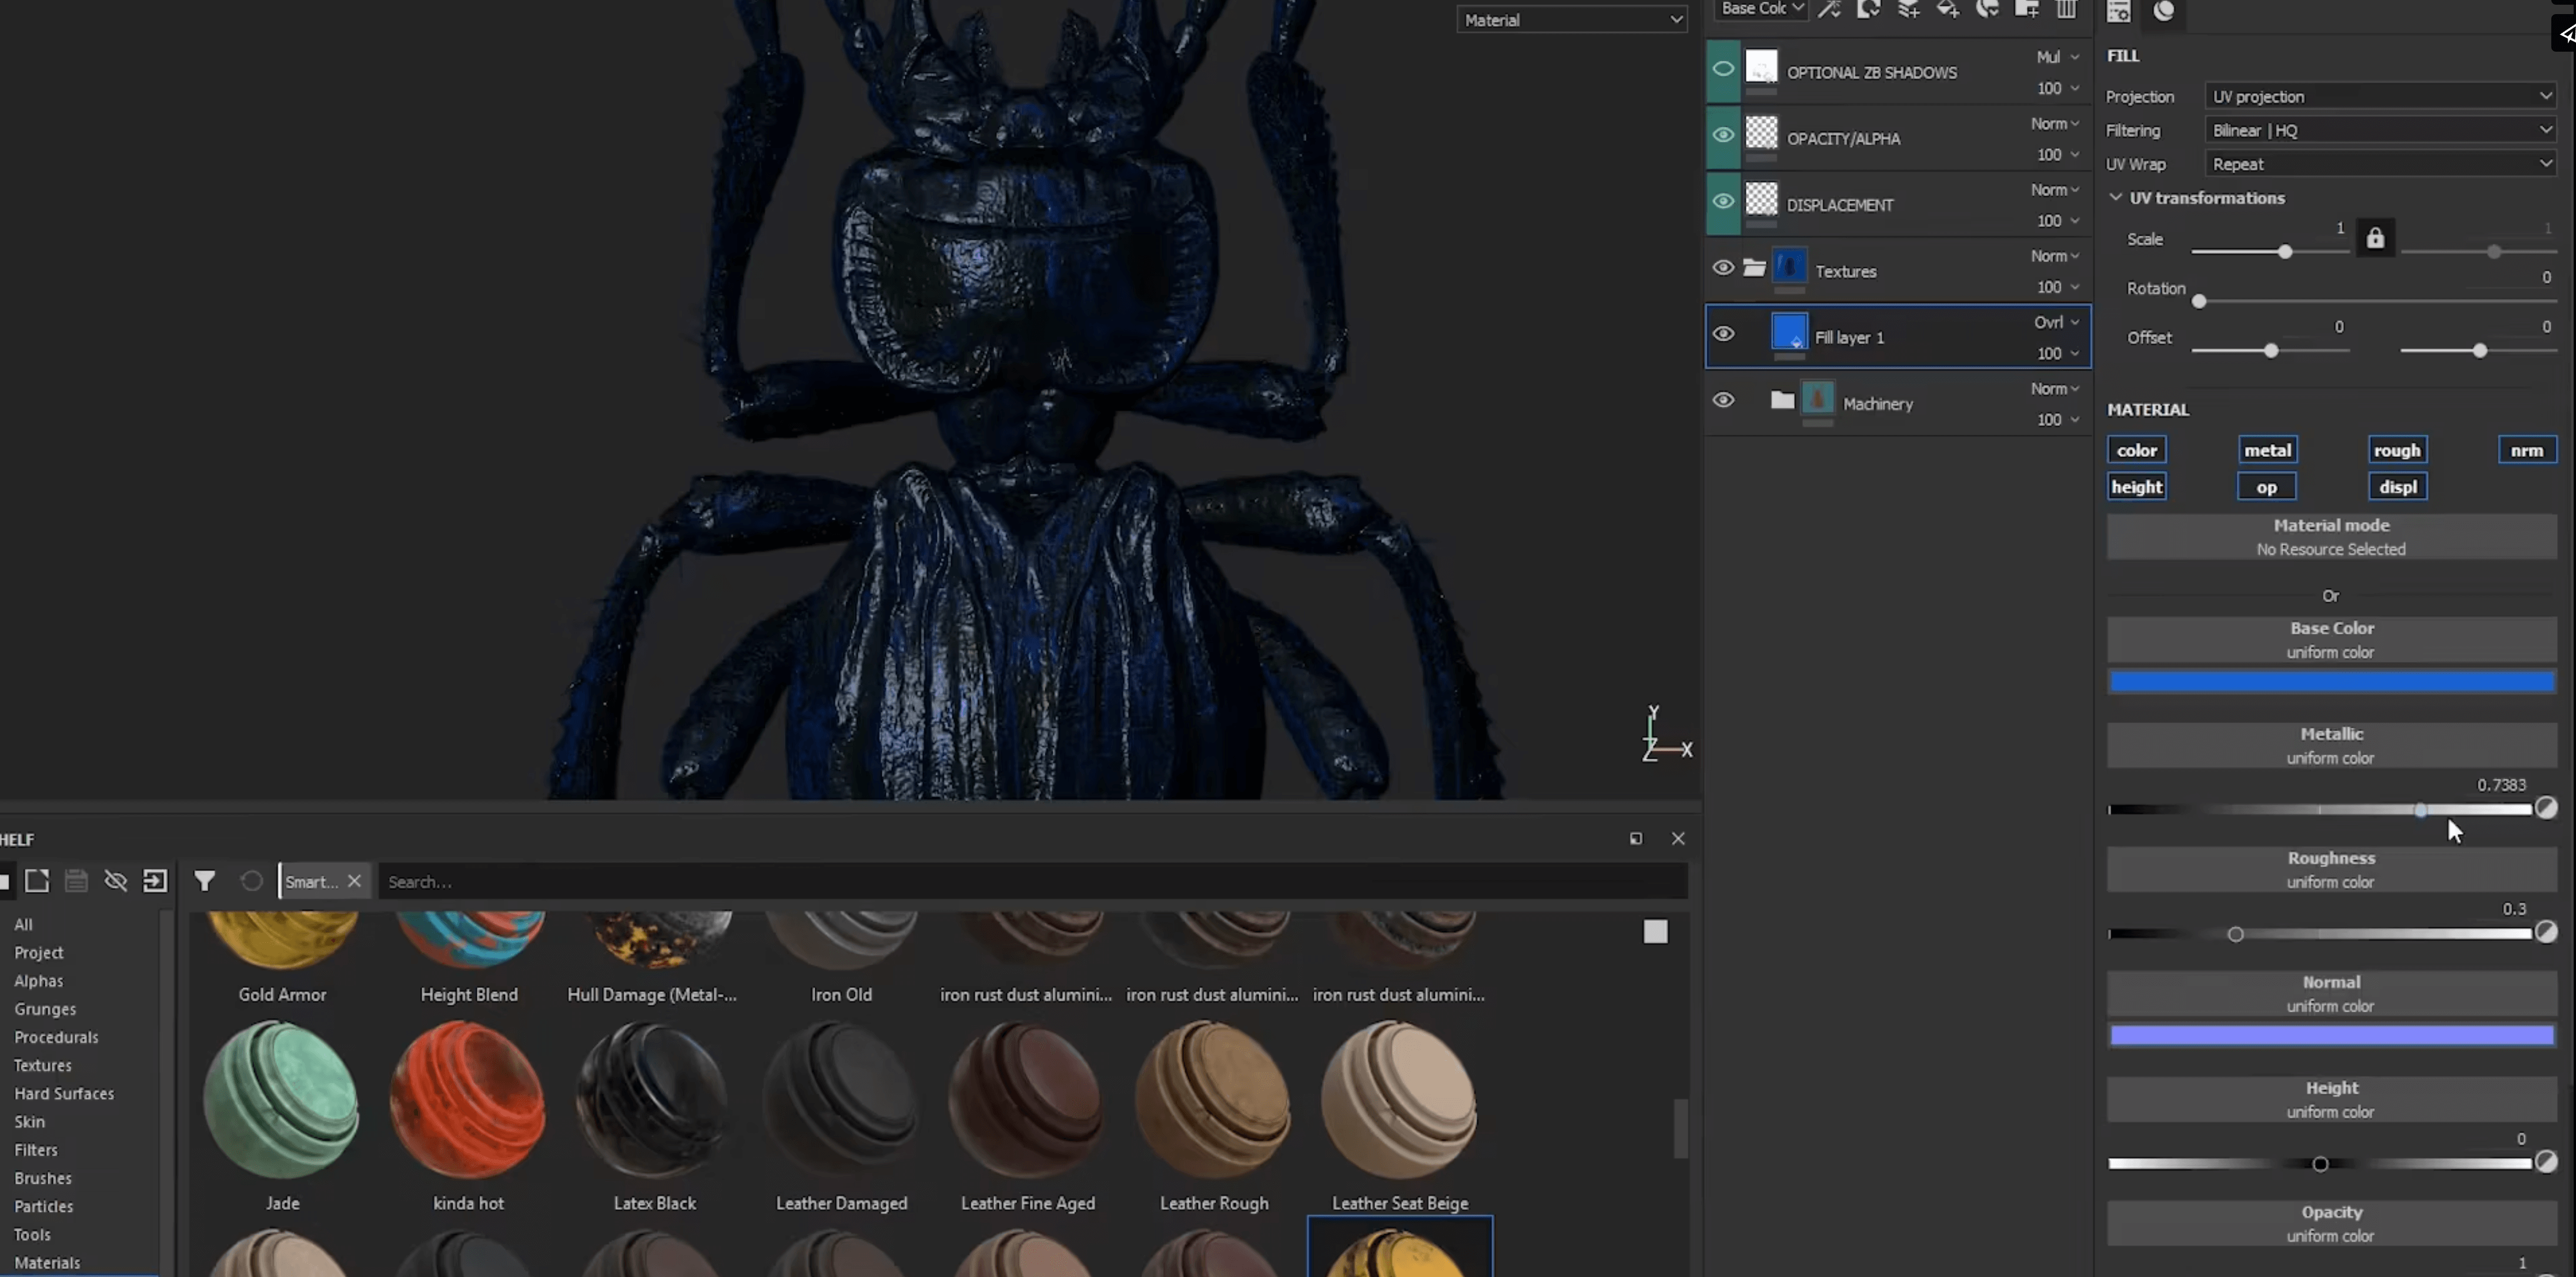
Task: Click the shelf filter funnel icon
Action: 205,881
